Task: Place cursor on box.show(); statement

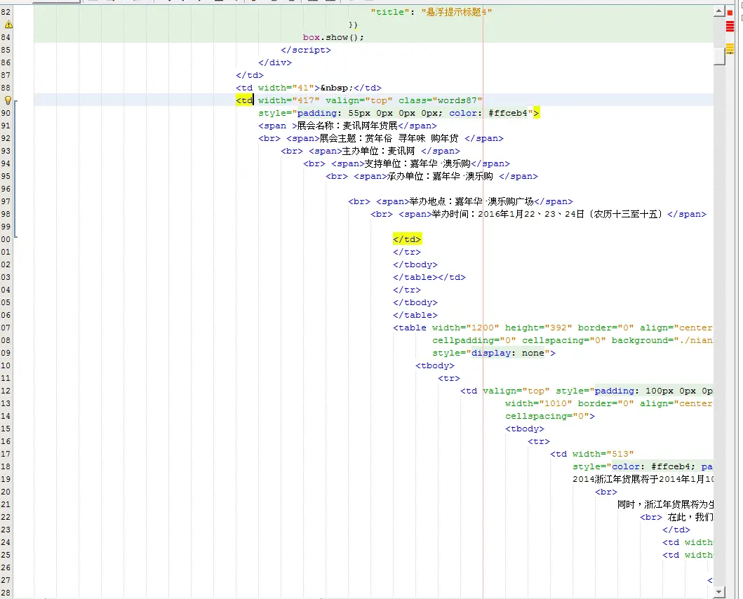Action: tap(333, 37)
